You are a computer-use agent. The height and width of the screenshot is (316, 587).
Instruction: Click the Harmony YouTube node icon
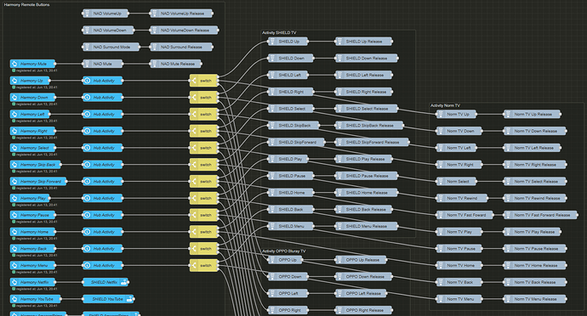(x=14, y=299)
